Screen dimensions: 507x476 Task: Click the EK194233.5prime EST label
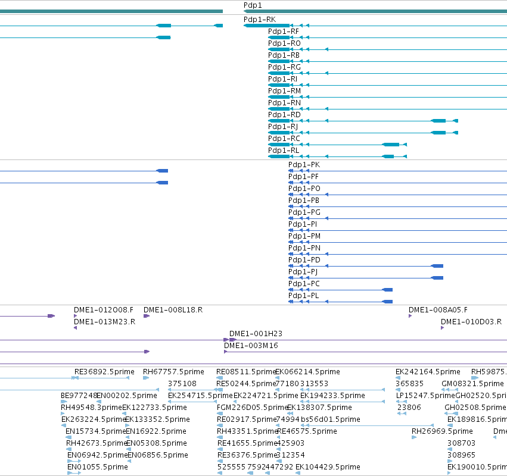[332, 396]
